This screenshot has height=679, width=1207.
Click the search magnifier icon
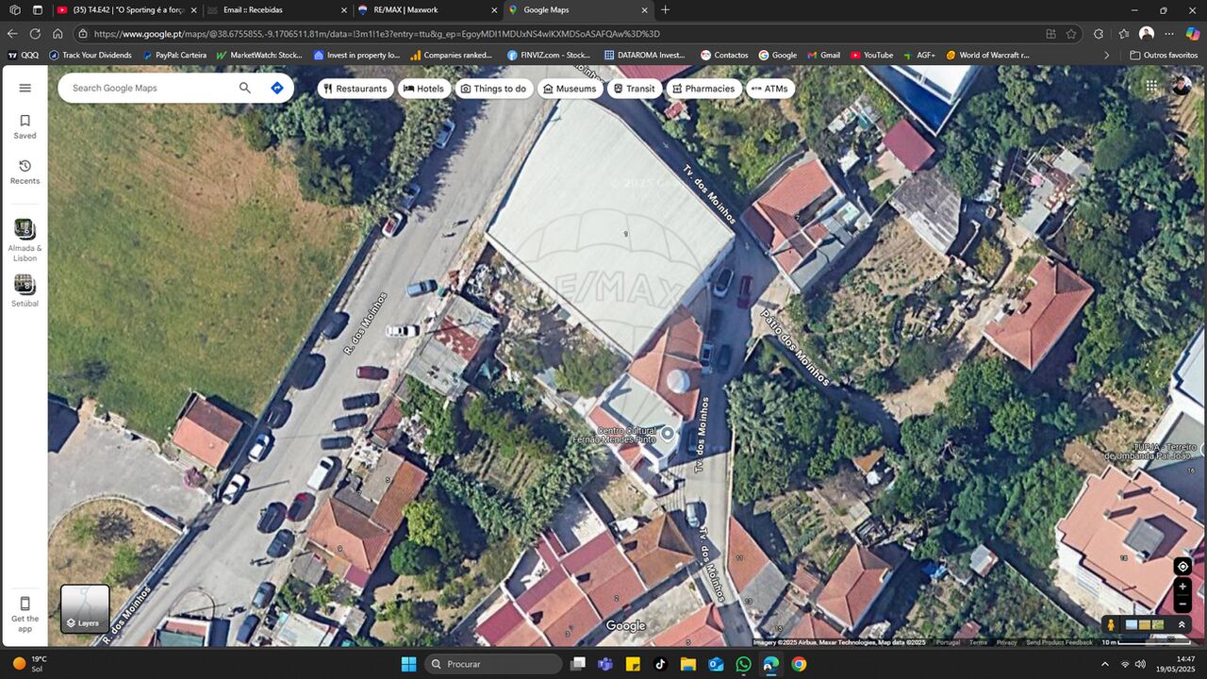tap(245, 88)
